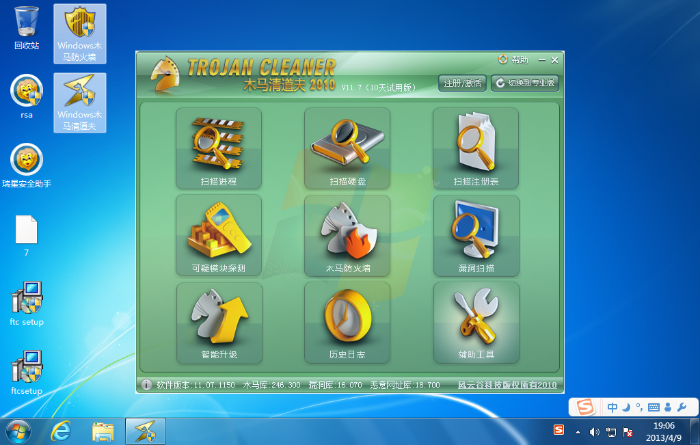This screenshot has width=700, height=445.
Task: Select the Windows木马清道夫 desktop shortcut
Action: coord(80,103)
